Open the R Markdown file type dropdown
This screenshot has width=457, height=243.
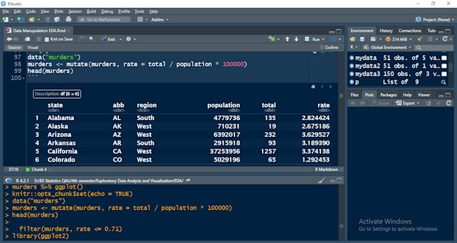[329, 169]
